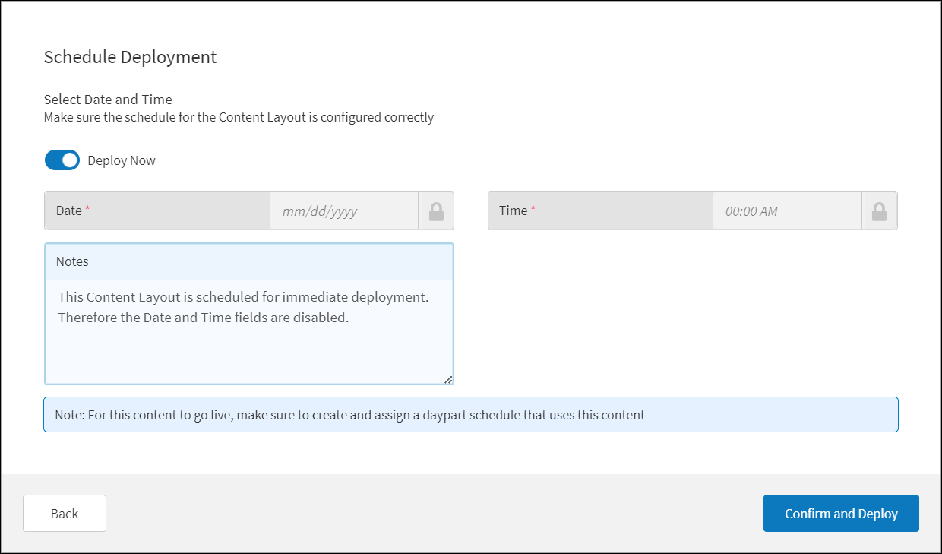This screenshot has height=554, width=942.
Task: Toggle the Deploy Now switch
Action: point(62,160)
